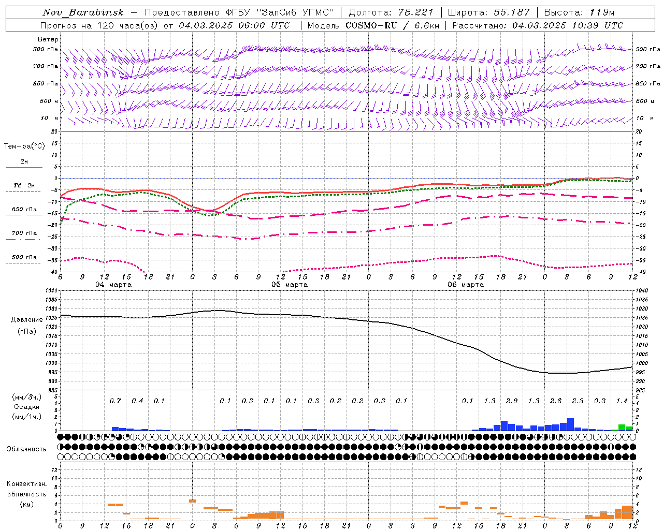The height and width of the screenshot is (530, 663).
Task: Select the 700 гПа temperature legend entry
Action: 24,233
